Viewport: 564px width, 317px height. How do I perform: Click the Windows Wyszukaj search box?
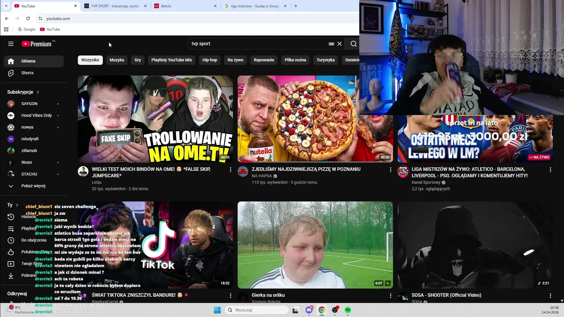click(257, 310)
